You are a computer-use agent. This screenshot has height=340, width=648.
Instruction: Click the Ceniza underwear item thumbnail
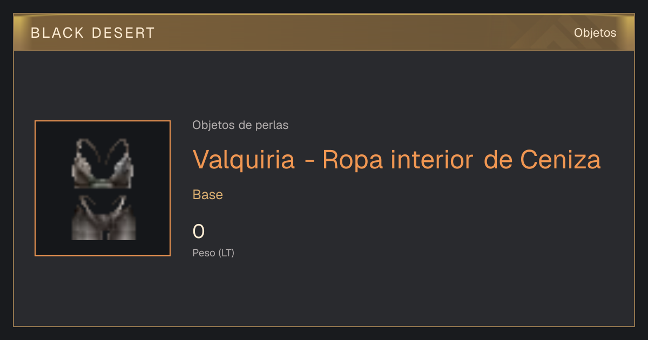[103, 188]
